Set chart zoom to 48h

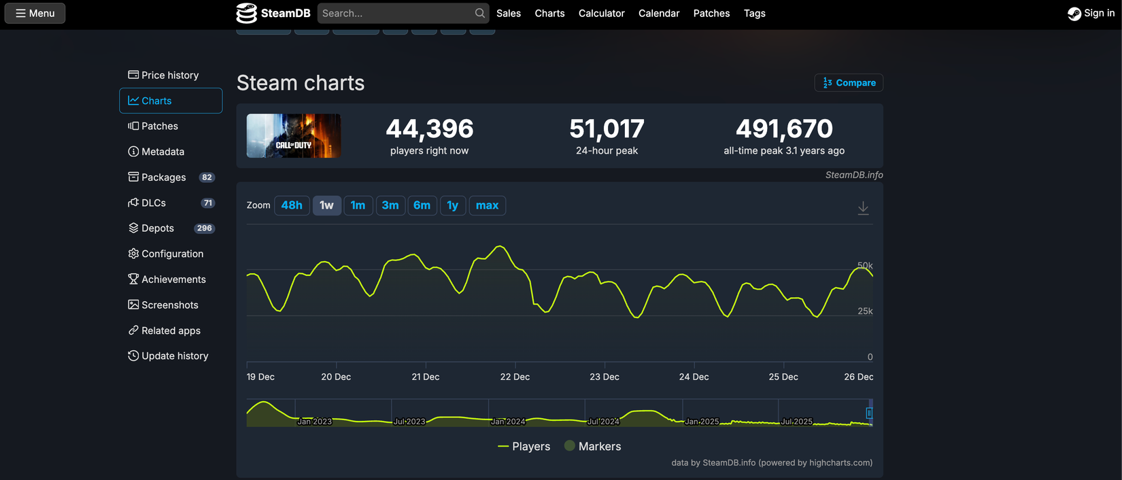(292, 205)
